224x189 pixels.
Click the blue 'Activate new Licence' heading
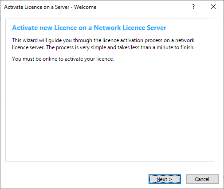89,28
